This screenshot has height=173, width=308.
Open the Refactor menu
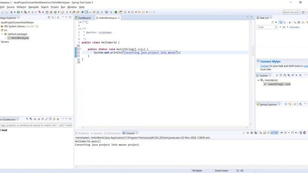21,7
